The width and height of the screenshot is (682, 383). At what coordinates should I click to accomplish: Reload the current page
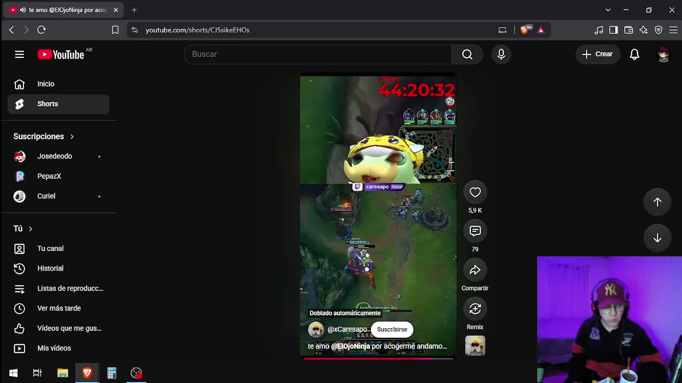(42, 30)
